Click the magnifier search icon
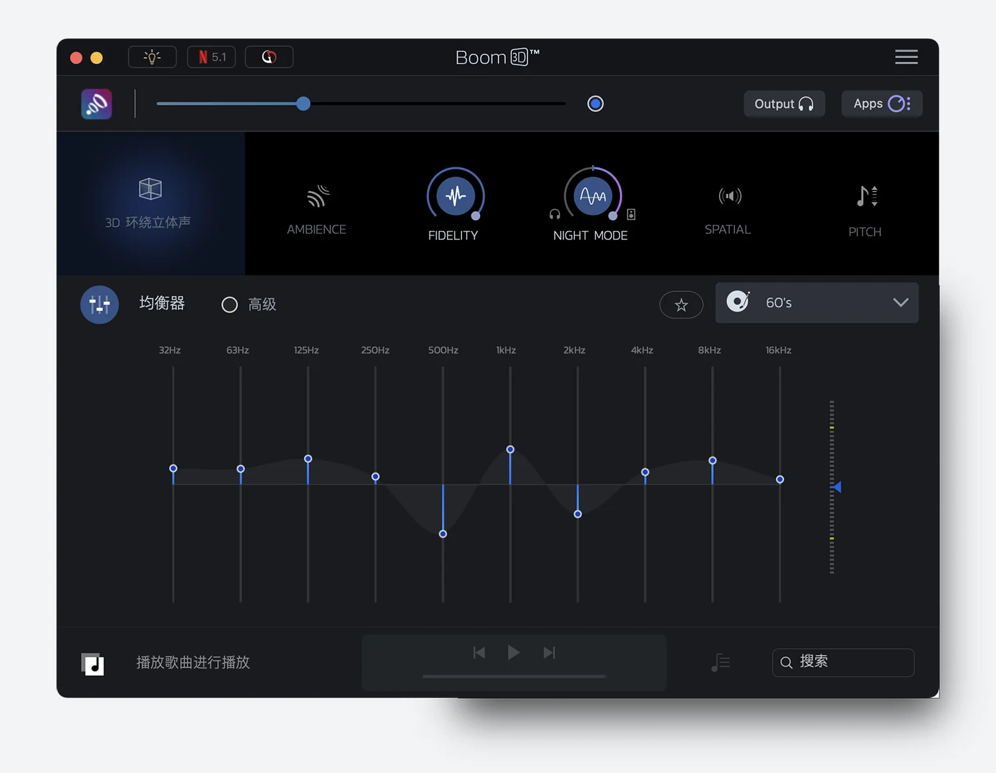996x773 pixels. click(x=786, y=663)
